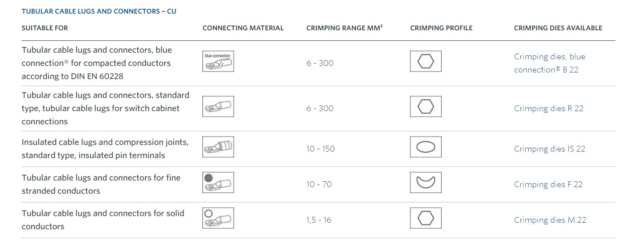The height and width of the screenshot is (242, 637).
Task: Click hexagon profile in solid conductors row
Action: pos(426,218)
